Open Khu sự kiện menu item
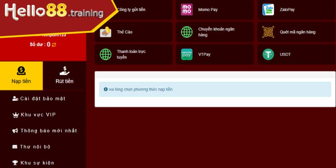 pos(43,163)
